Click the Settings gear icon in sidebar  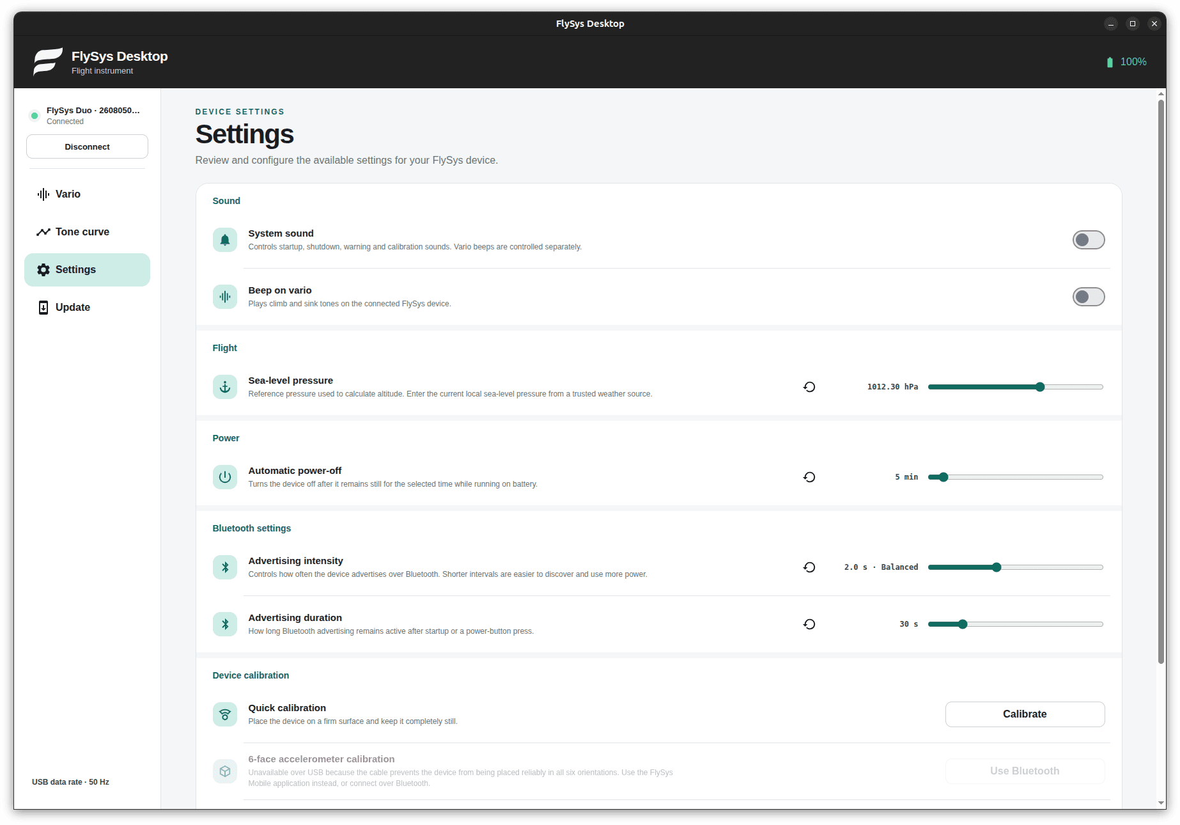coord(43,270)
